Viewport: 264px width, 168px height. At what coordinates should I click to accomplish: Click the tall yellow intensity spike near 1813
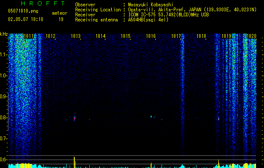[x=74, y=162]
